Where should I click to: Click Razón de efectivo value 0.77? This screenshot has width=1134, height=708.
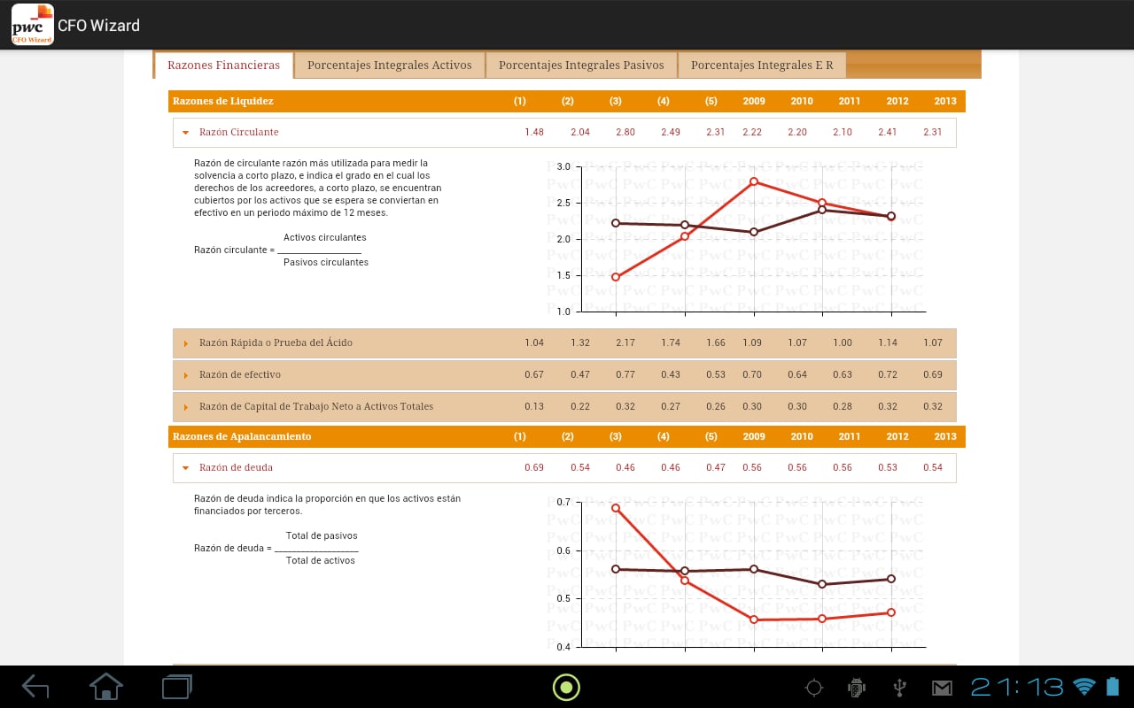click(x=625, y=374)
